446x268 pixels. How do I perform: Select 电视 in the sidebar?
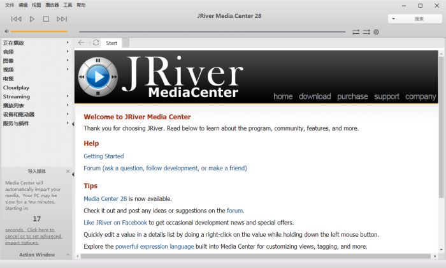click(8, 78)
